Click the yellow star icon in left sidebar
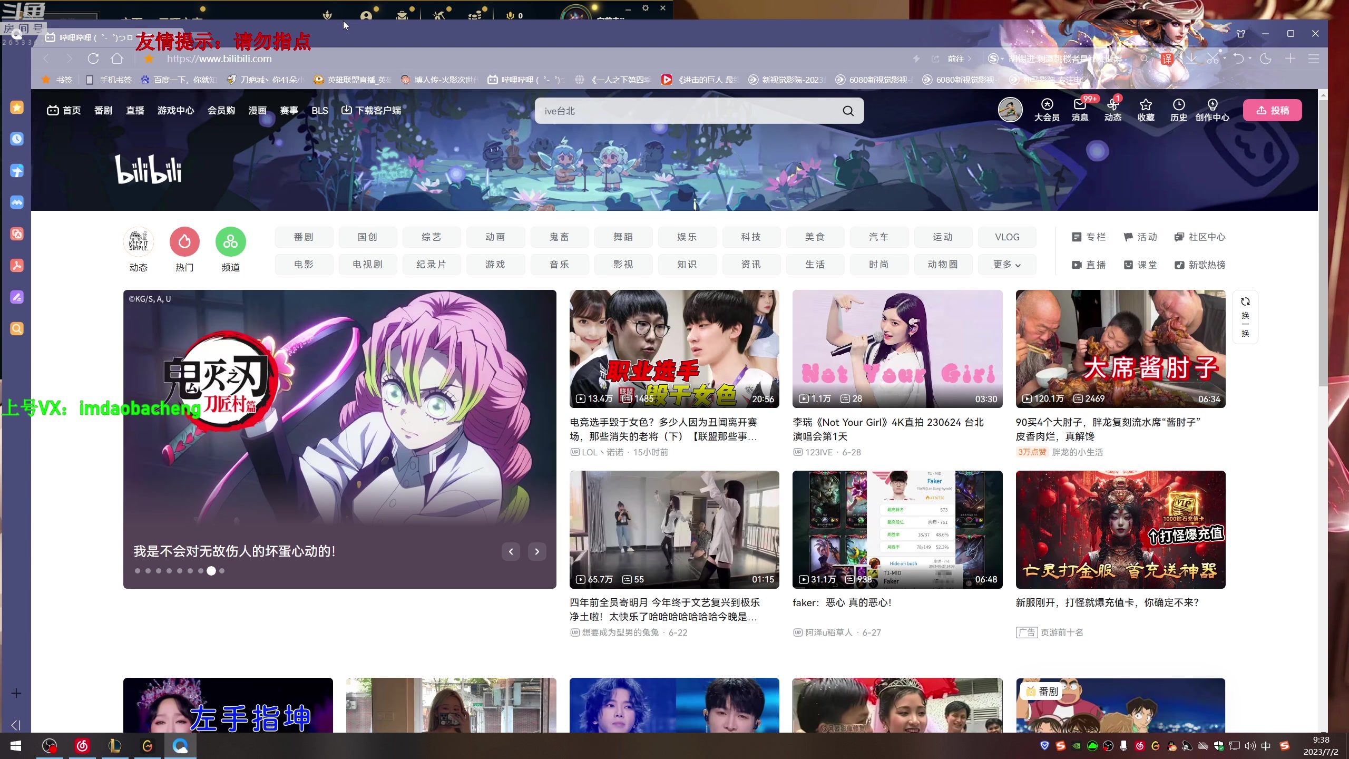 tap(17, 108)
